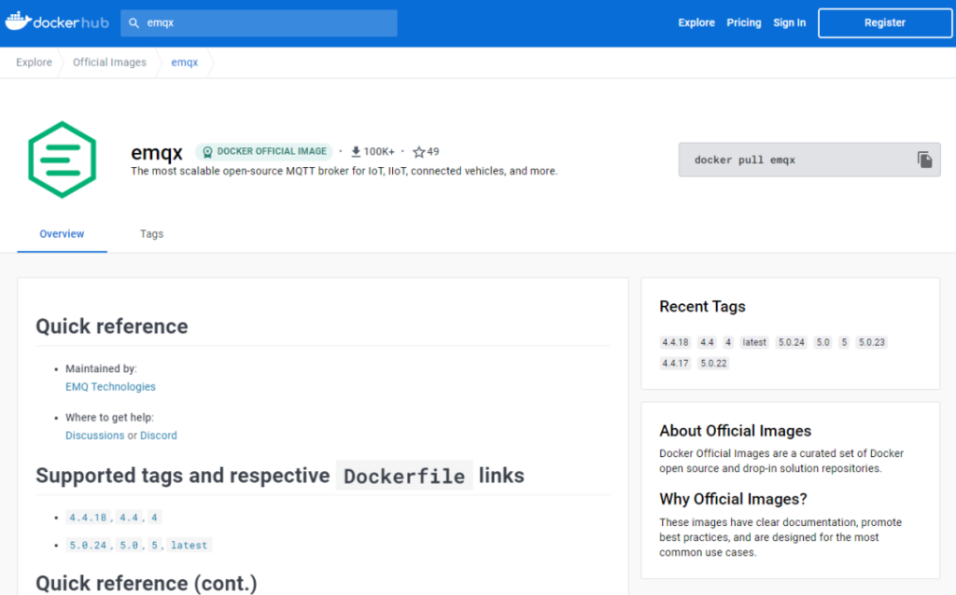Click the About Official Images heading
The image size is (956, 595).
tap(736, 431)
